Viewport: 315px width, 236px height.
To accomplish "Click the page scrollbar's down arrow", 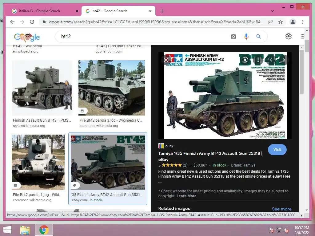I will [307, 210].
